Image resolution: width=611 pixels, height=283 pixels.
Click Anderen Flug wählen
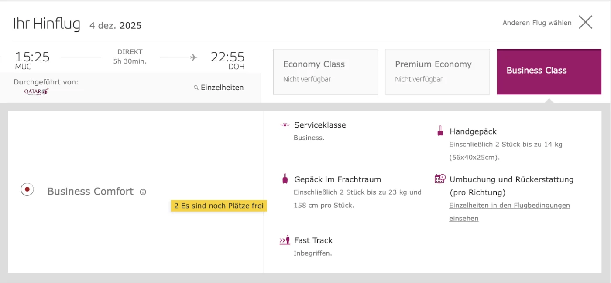pos(537,23)
